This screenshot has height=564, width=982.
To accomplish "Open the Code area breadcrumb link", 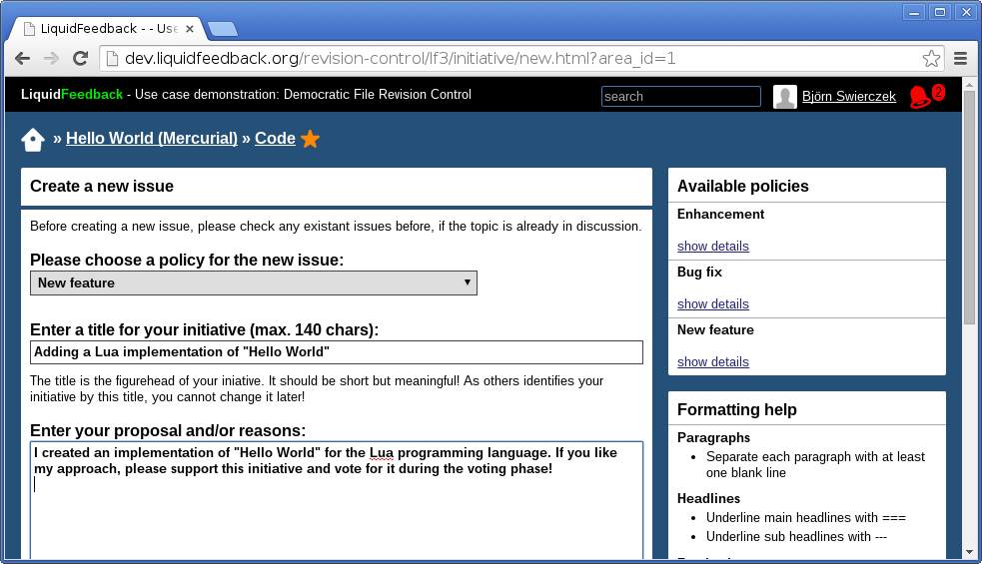I will [x=275, y=139].
